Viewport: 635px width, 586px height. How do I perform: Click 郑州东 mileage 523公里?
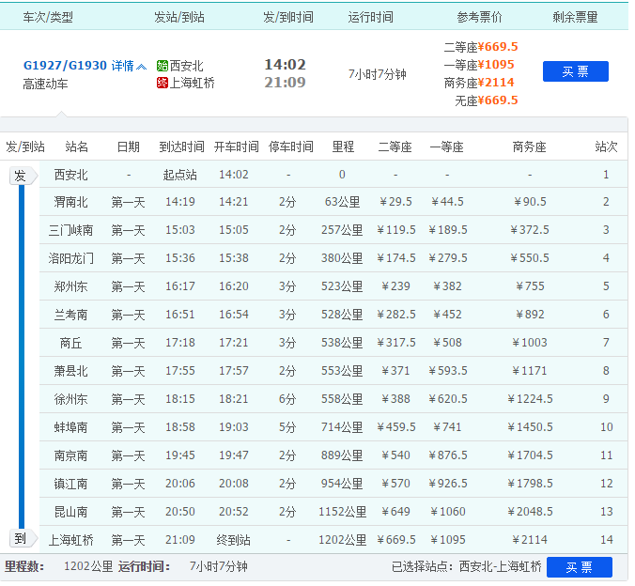click(x=342, y=286)
